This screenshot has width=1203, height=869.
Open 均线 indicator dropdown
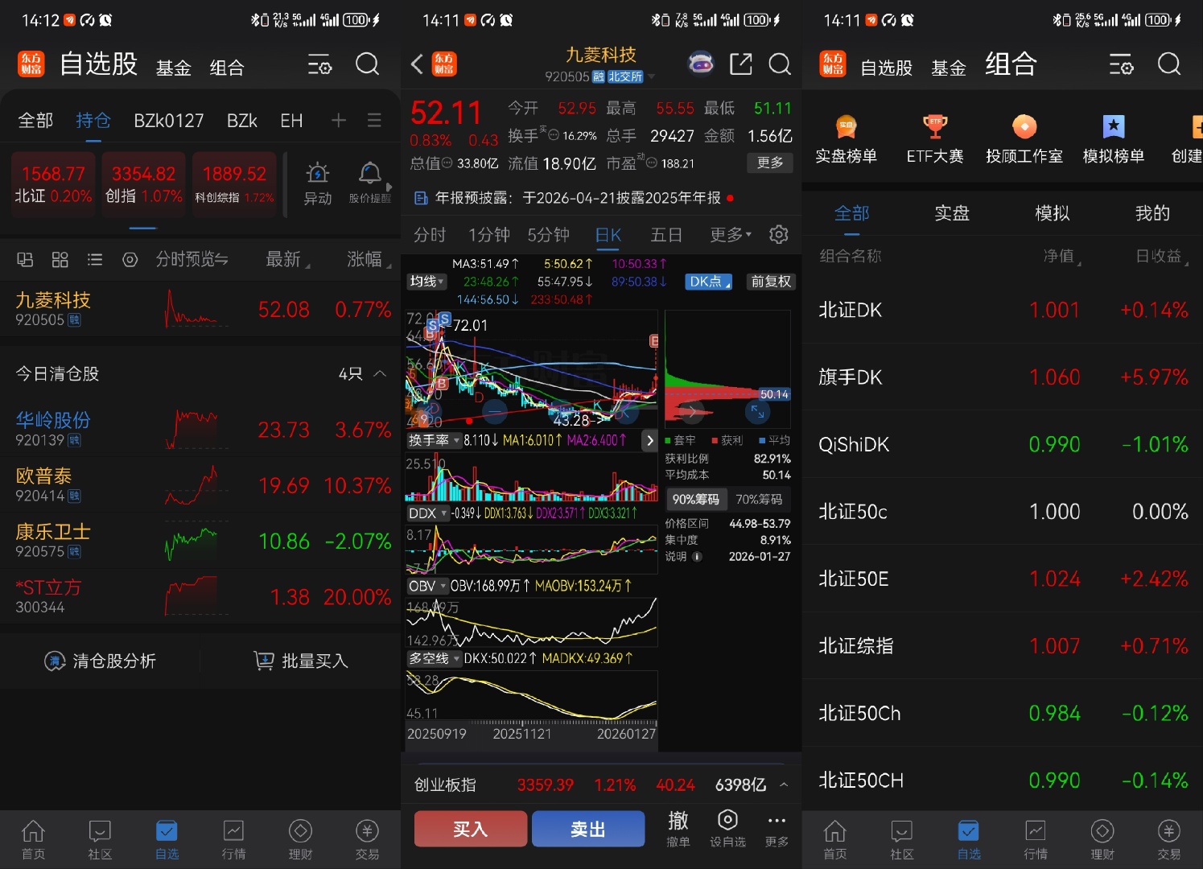(x=427, y=282)
